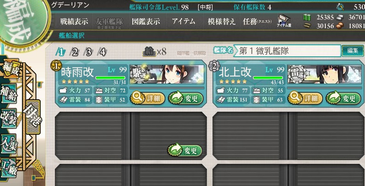Click 変更 to change 北上改

tap(343, 98)
